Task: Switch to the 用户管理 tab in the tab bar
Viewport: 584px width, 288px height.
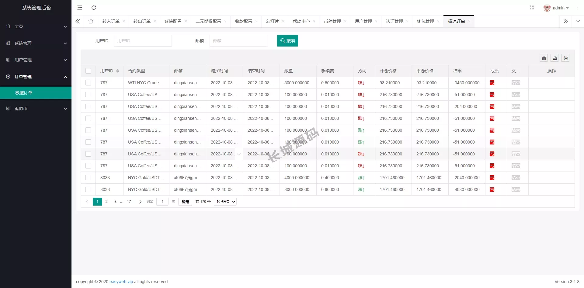Action: 363,21
